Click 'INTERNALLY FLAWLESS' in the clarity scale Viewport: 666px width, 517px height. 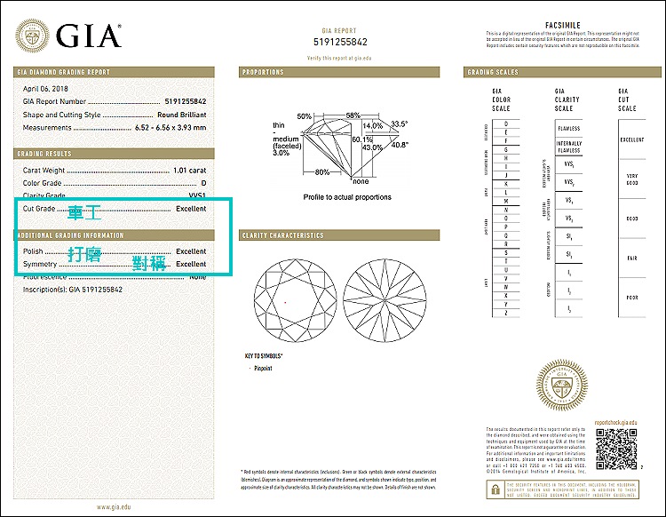coord(569,147)
